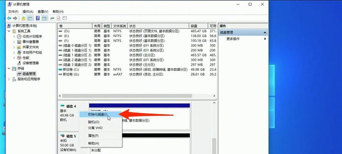This screenshot has height=154, width=342.
Task: Click the Up one level folder icon
Action: [x=23, y=18]
